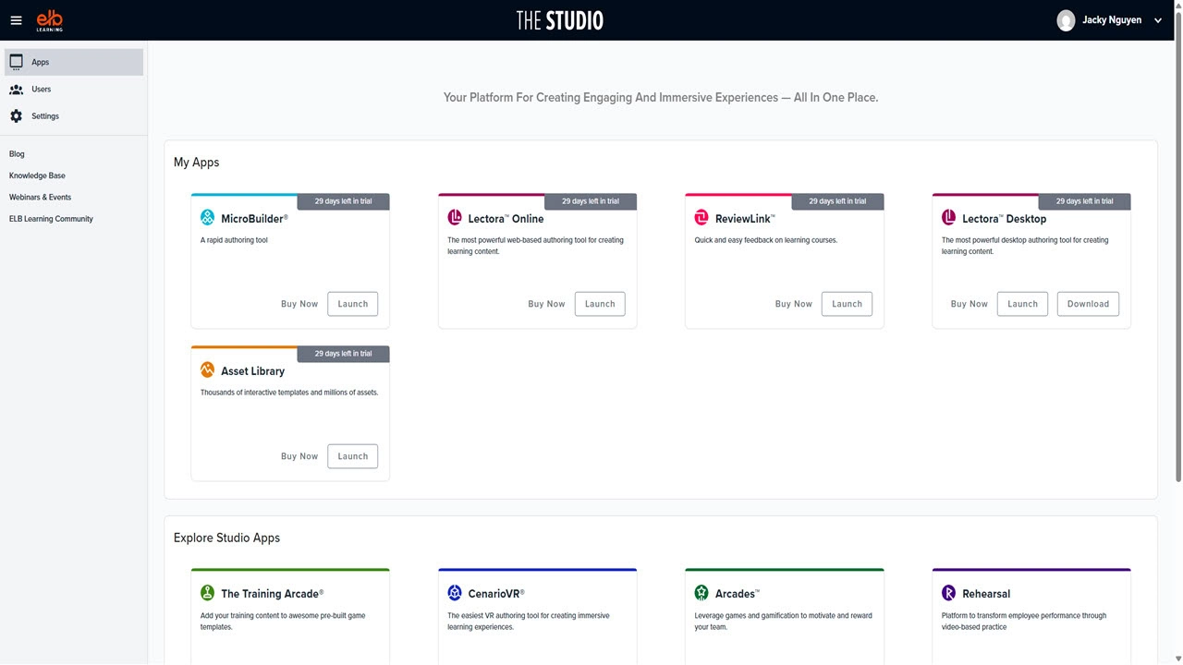Screen dimensions: 1183x665
Task: Click the MicroBuilder app icon
Action: 207,218
